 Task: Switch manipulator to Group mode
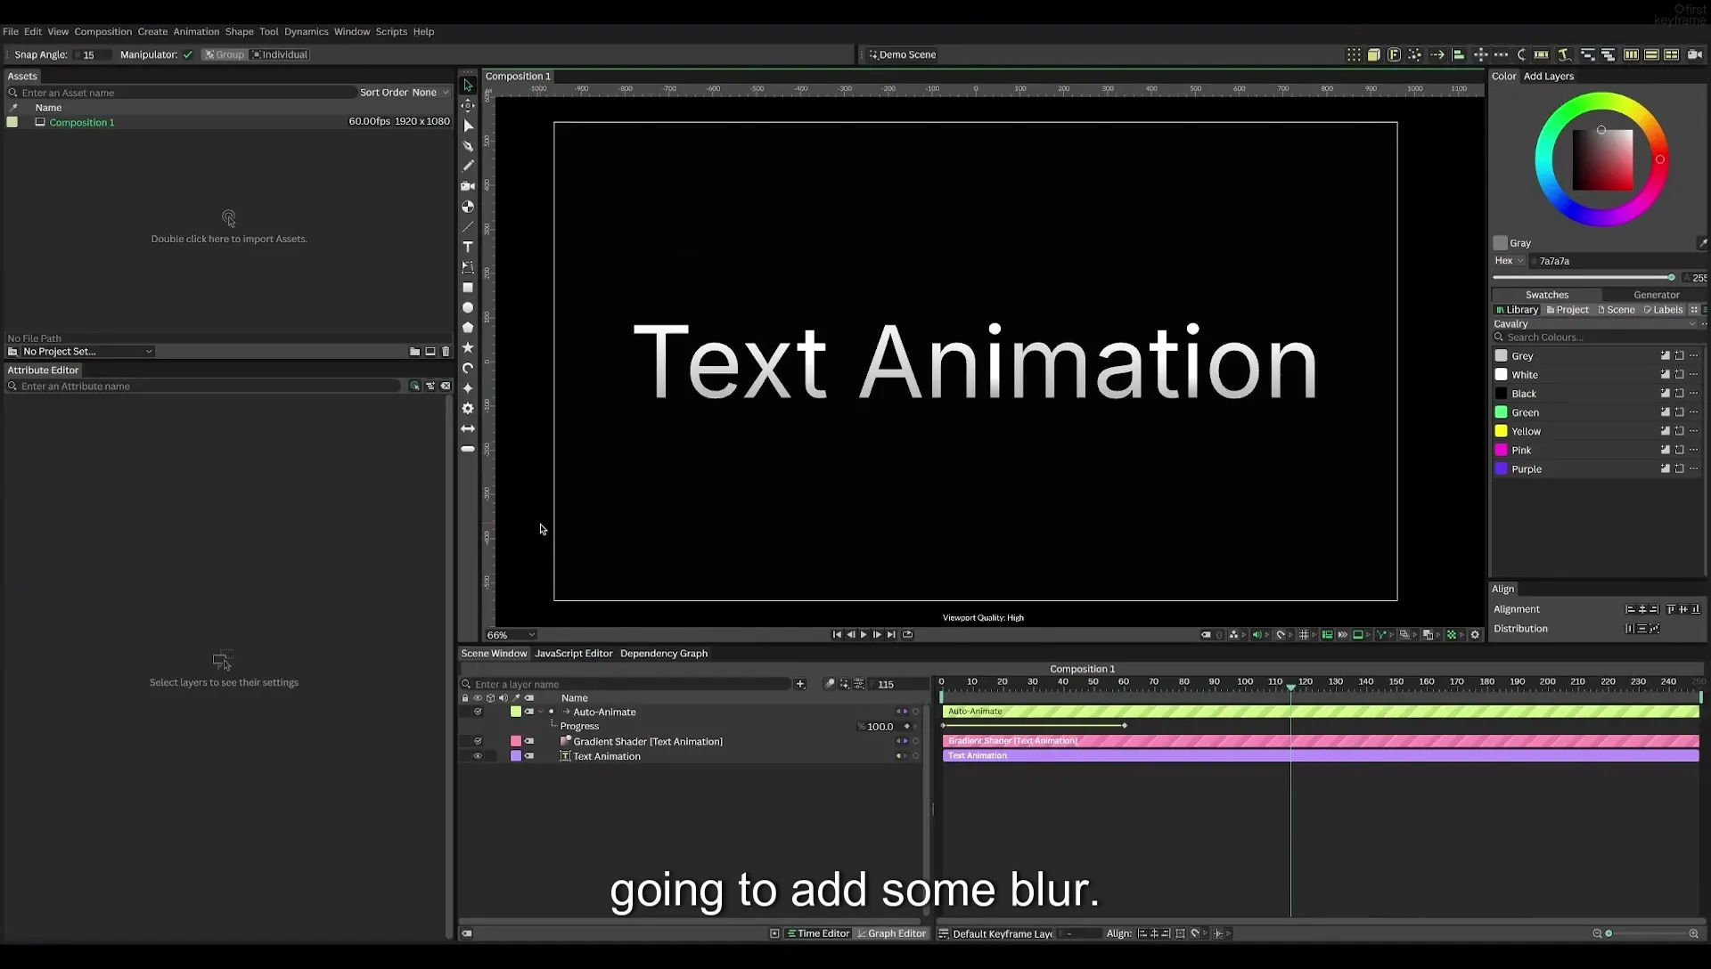tap(224, 55)
